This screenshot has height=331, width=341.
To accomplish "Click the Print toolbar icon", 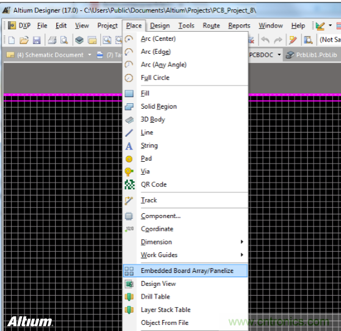I will point(52,40).
